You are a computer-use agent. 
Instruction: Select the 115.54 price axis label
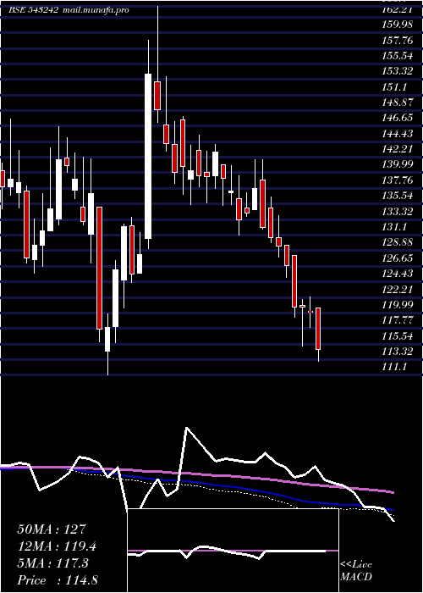point(397,335)
